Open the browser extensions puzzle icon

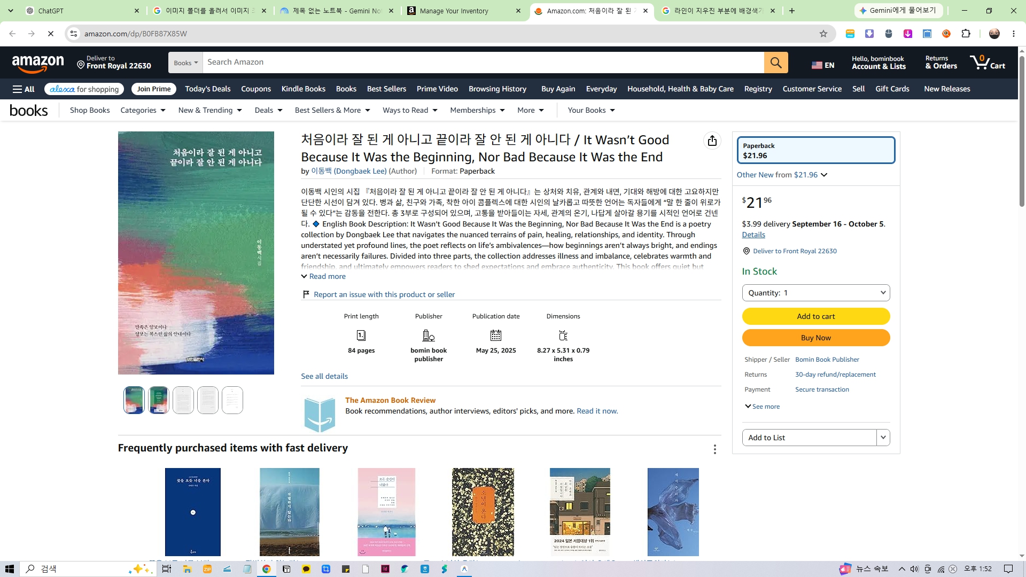tap(966, 34)
